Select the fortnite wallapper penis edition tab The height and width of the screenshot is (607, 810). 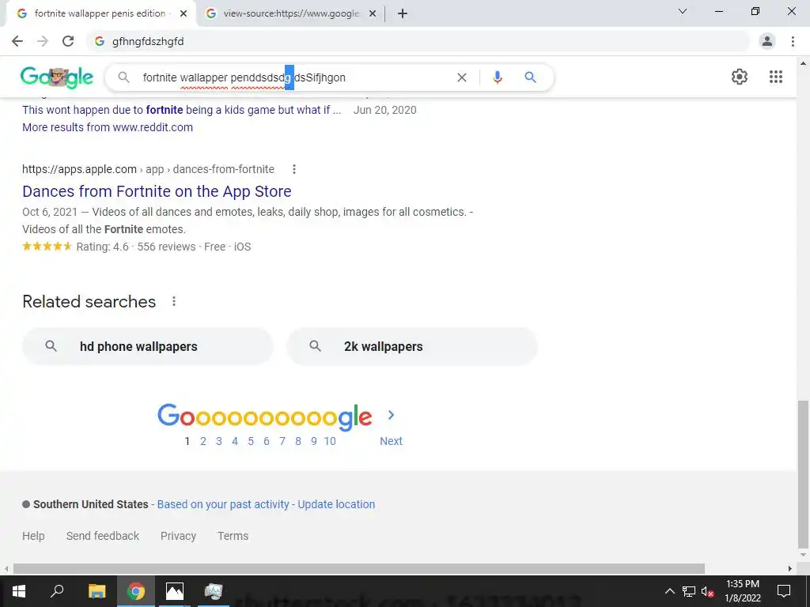point(100,13)
